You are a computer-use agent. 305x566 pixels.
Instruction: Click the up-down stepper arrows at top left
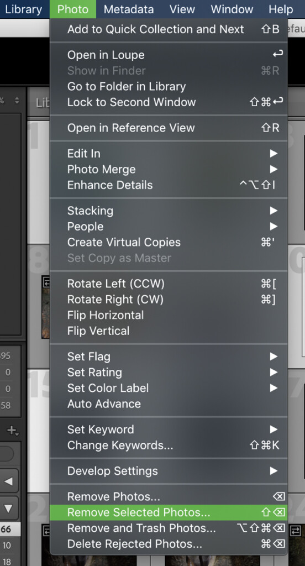[17, 101]
